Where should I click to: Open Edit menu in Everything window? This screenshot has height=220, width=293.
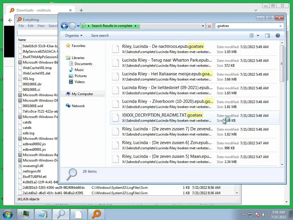point(31,26)
